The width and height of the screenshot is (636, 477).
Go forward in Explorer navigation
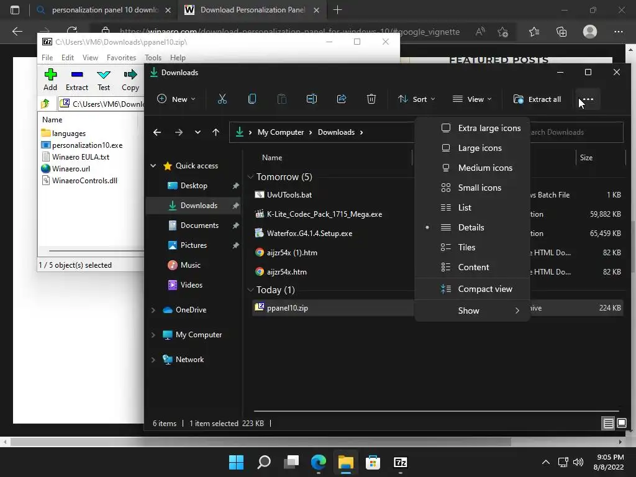178,132
